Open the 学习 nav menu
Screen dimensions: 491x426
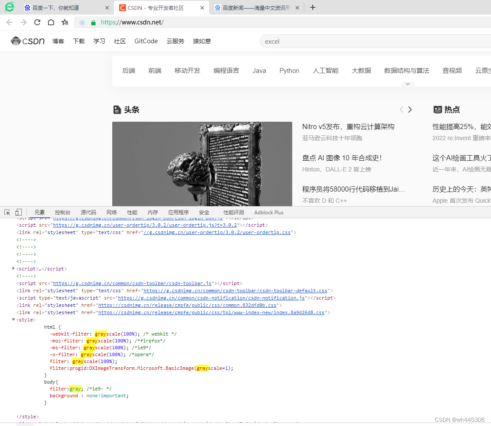[x=99, y=41]
